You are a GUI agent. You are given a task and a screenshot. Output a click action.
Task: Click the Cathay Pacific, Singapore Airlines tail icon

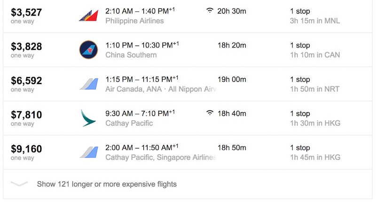[89, 152]
